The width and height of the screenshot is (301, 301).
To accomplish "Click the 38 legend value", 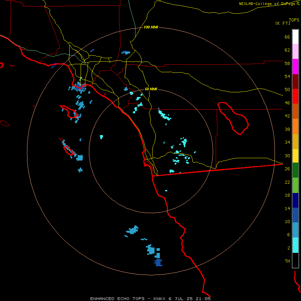I will click(x=287, y=129).
